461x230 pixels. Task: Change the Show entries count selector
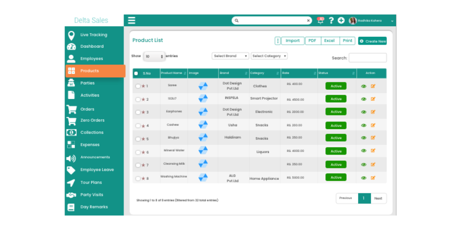pyautogui.click(x=154, y=56)
